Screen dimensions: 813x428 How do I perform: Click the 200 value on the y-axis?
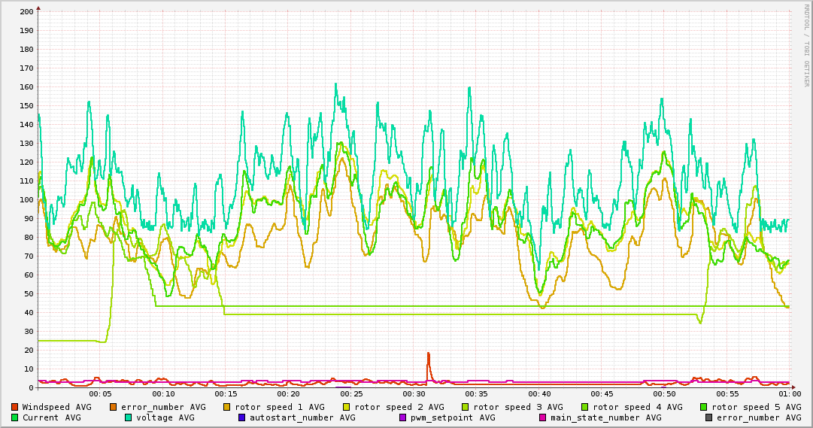point(26,12)
